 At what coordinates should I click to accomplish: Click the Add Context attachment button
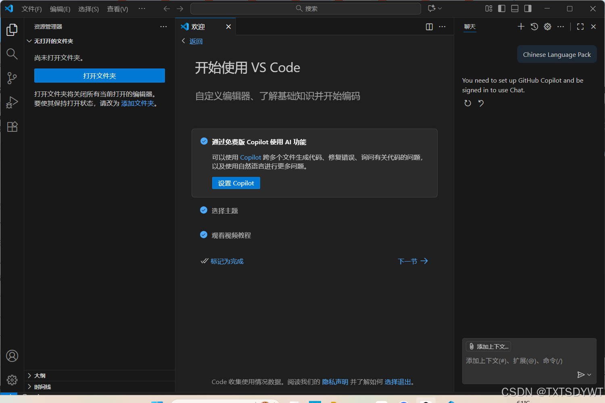(489, 347)
